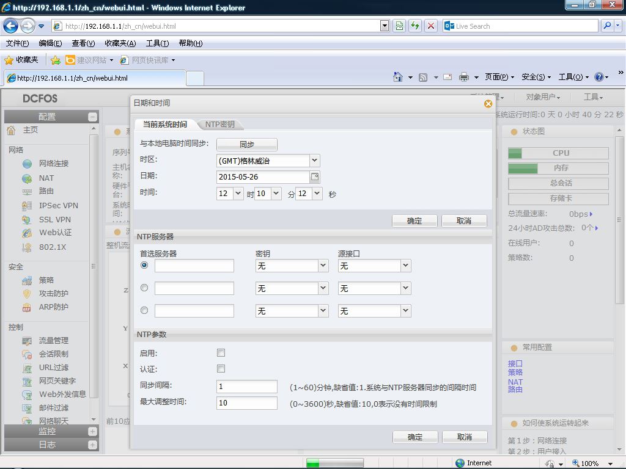Click 确定 in the date/time section
The image size is (626, 469).
414,220
